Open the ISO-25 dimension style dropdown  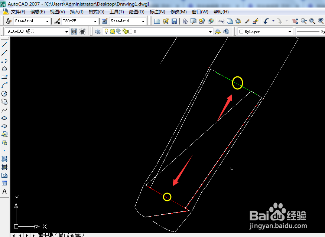(95, 21)
